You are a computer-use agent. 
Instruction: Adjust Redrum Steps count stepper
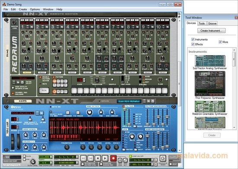coord(84,80)
